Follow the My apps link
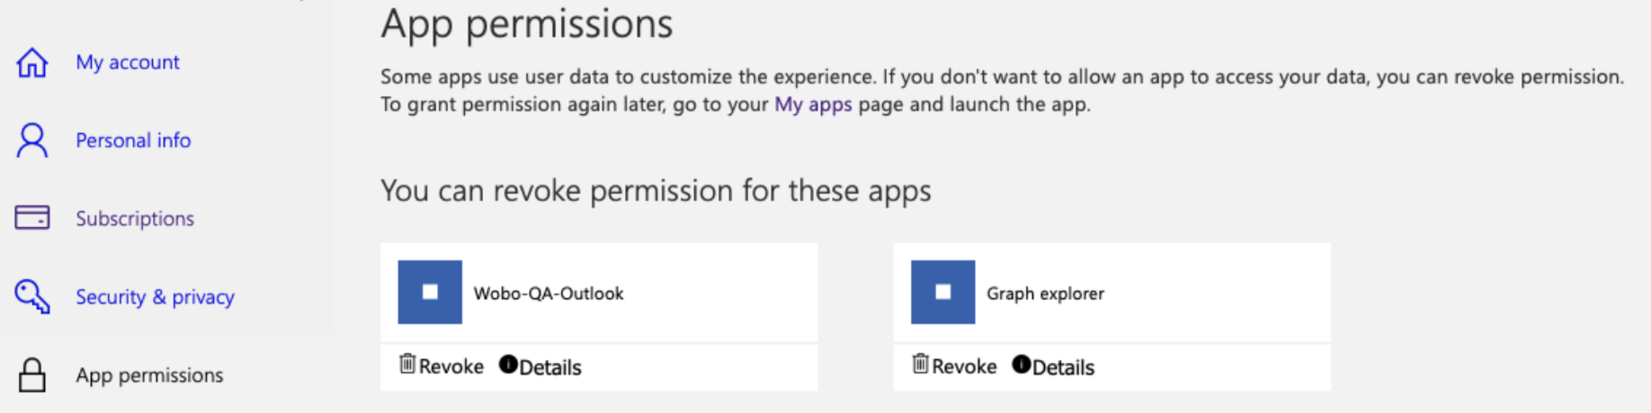This screenshot has height=413, width=1651. pyautogui.click(x=813, y=104)
